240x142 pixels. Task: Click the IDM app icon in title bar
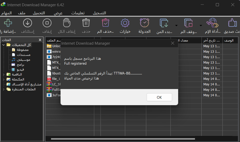[3, 5]
